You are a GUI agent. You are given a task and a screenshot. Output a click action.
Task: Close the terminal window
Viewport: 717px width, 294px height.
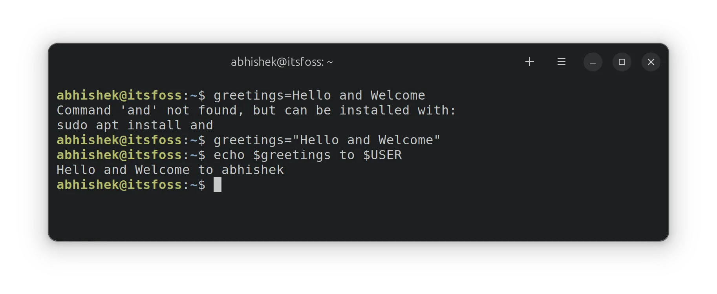(x=651, y=62)
